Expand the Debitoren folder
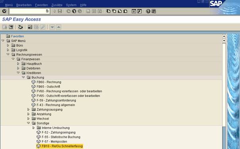 (x=18, y=68)
